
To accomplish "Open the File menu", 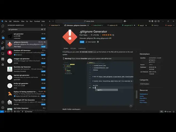I will (x=6, y=21).
